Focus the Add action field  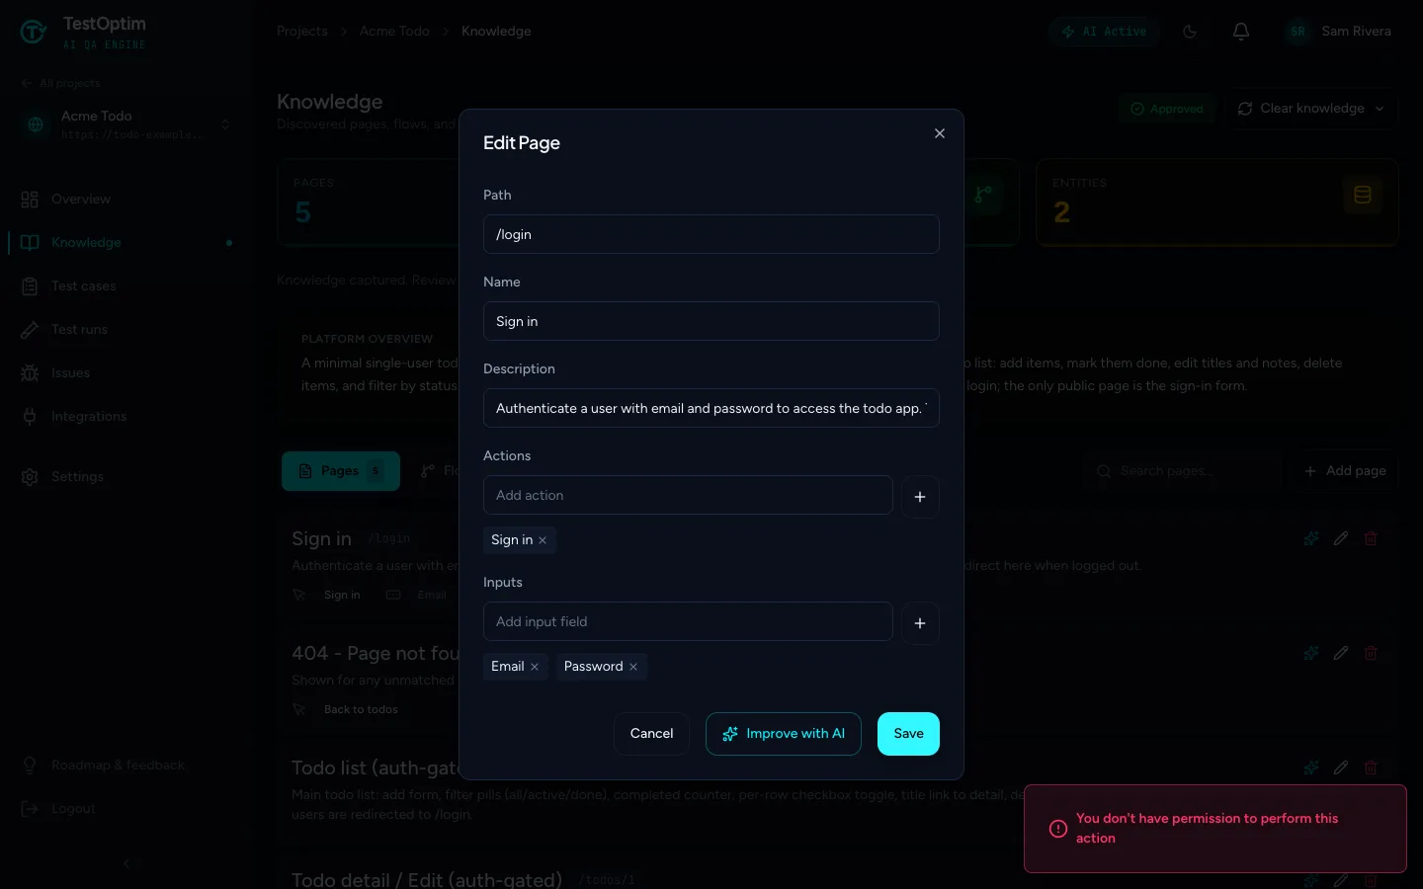688,495
